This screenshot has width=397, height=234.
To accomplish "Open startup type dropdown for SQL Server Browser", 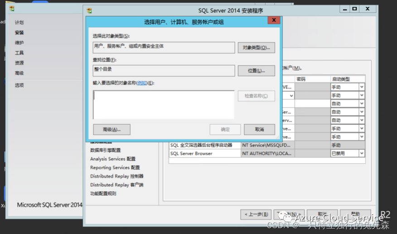I will tap(362, 153).
